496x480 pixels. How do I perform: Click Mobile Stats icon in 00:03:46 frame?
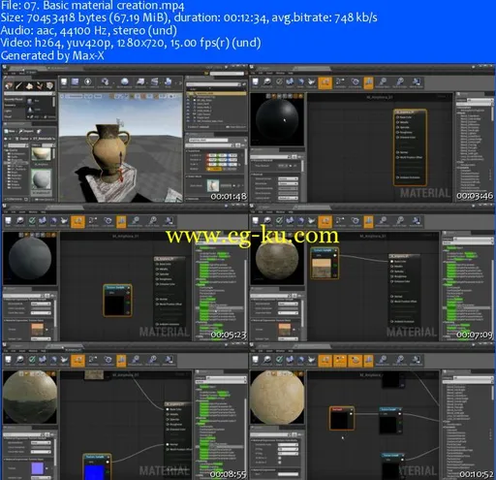click(417, 82)
